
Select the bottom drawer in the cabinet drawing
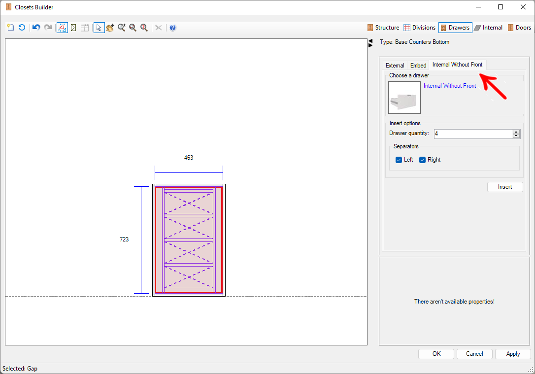(189, 277)
